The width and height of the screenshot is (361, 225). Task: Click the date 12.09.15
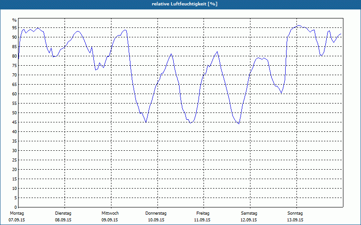click(x=249, y=220)
